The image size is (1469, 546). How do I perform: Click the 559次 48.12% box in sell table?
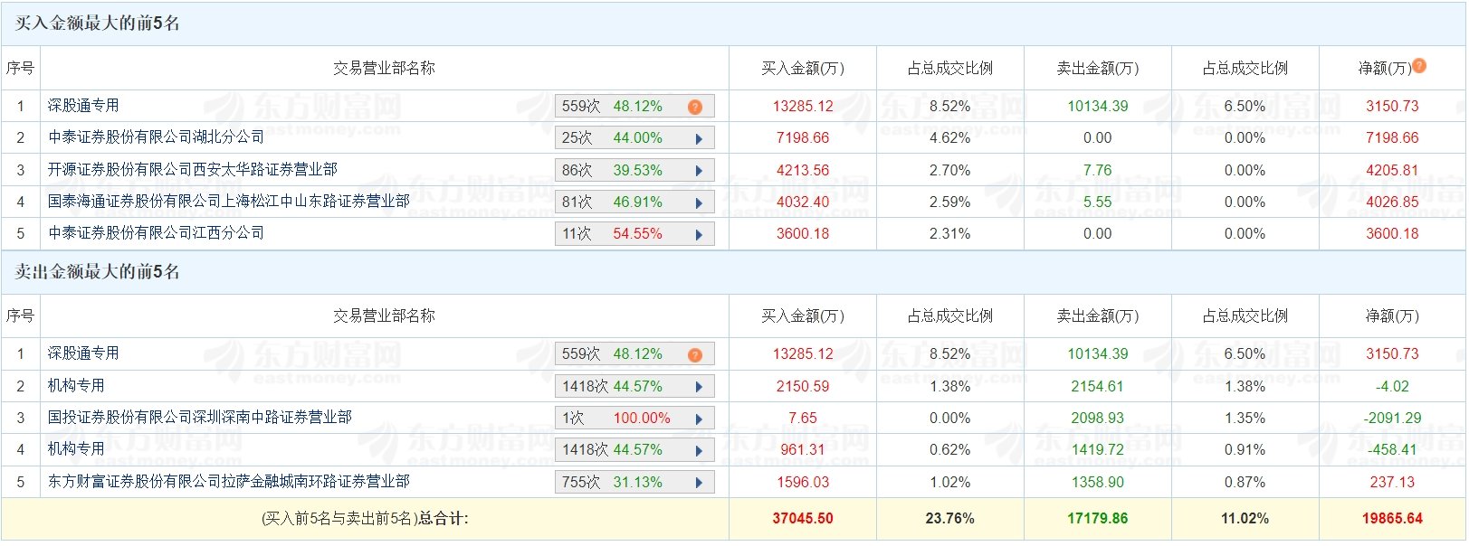[634, 354]
